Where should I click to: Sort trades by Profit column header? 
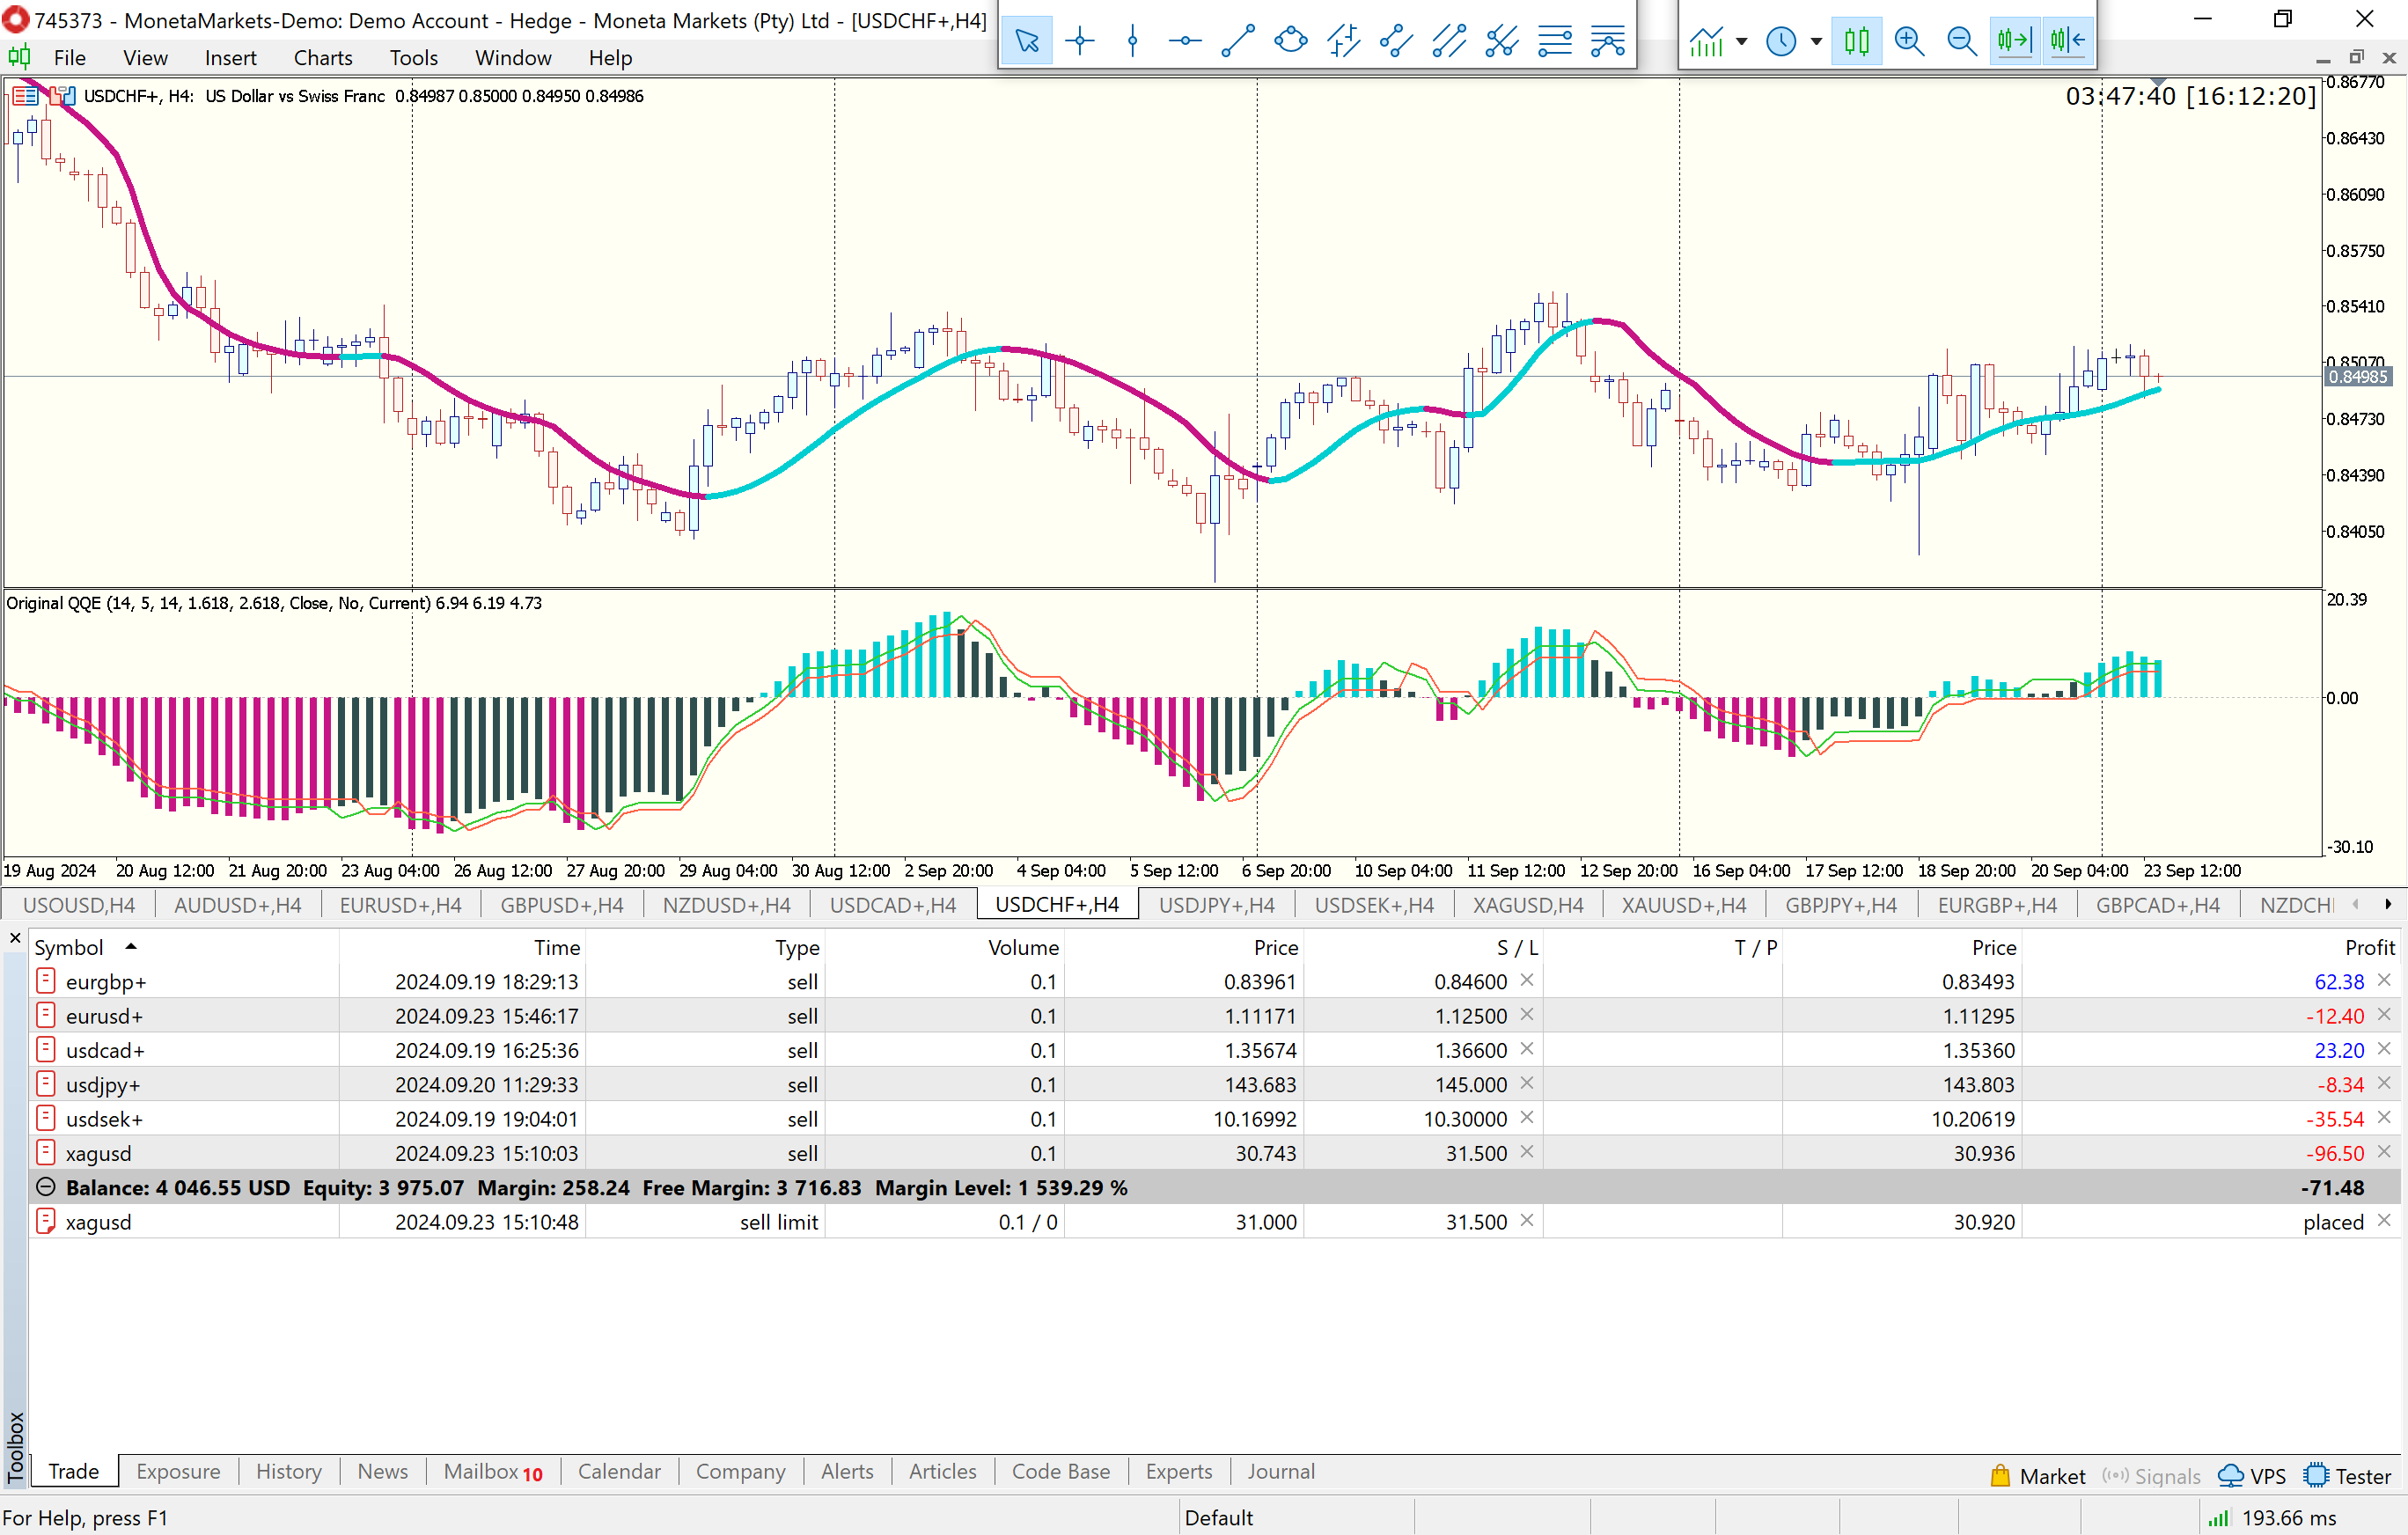click(2369, 947)
